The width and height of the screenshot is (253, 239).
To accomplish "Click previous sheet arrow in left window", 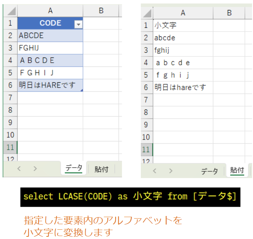I will click(x=19, y=168).
